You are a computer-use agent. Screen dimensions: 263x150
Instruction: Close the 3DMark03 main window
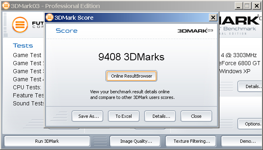click(257, 6)
